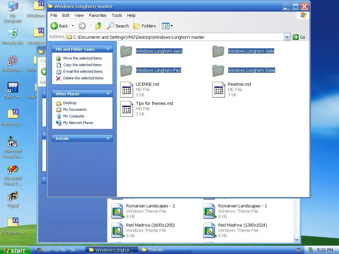Click E-mail the selected items
This screenshot has width=339, height=254.
83,71
